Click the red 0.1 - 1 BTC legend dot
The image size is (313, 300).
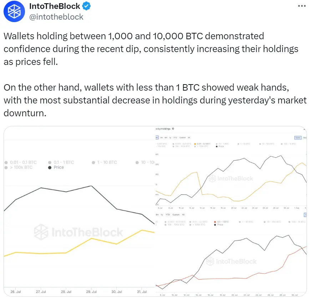[x=215, y=222]
